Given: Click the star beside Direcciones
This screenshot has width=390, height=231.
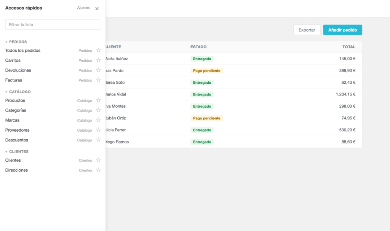Looking at the screenshot, I should click(98, 170).
